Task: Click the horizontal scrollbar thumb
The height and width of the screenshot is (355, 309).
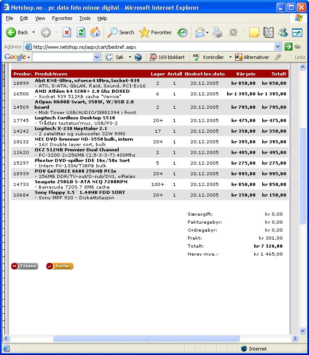Action: pos(146,339)
